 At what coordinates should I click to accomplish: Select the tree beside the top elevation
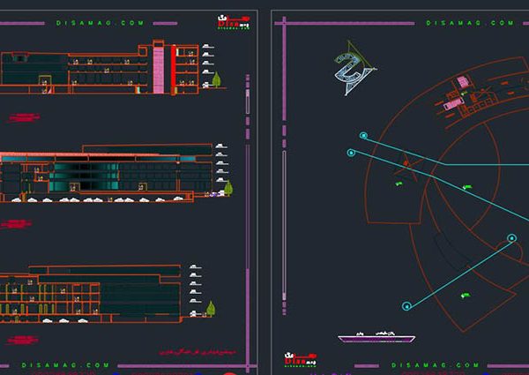pyautogui.click(x=216, y=80)
